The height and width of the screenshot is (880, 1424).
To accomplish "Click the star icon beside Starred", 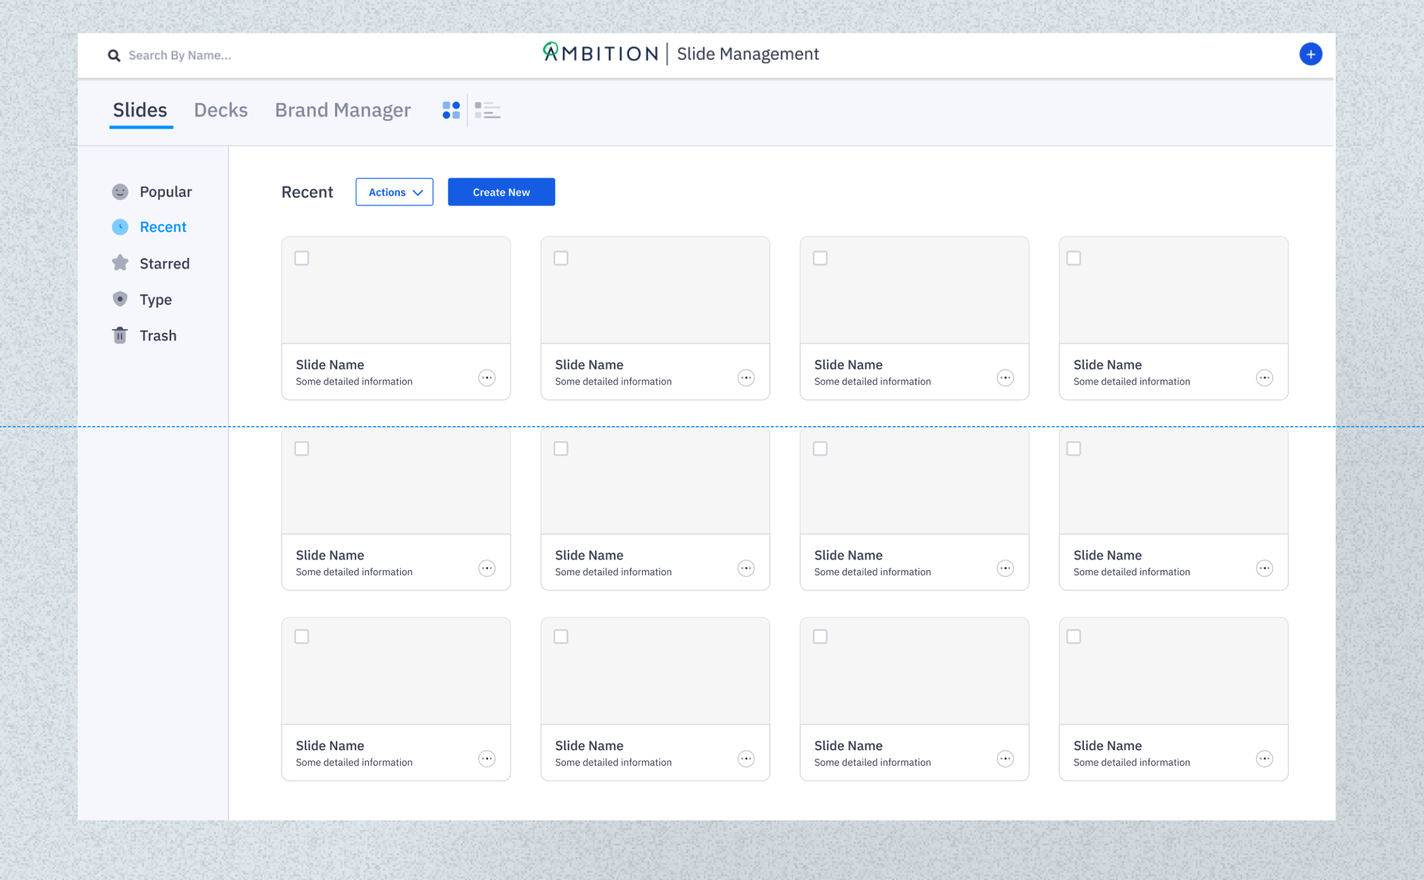I will 120,263.
